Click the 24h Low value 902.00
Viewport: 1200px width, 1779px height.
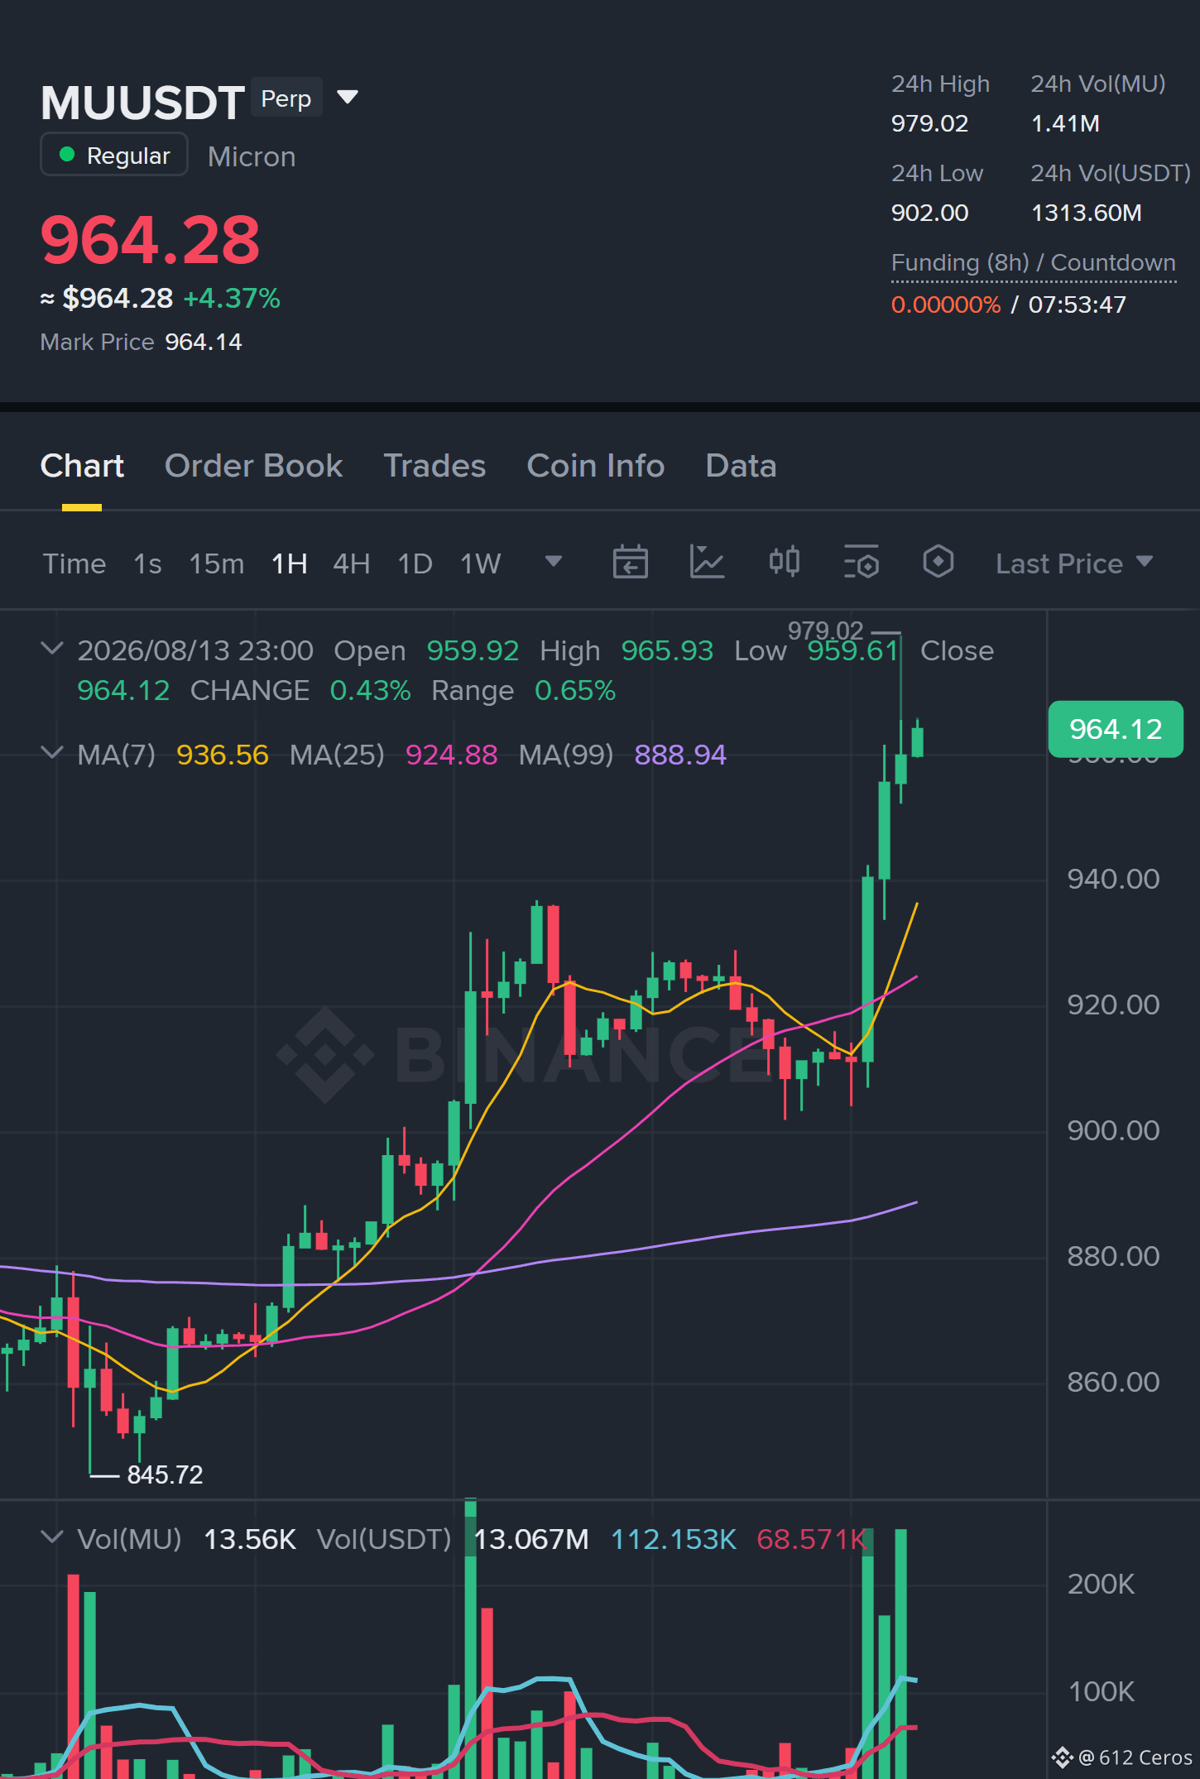[x=929, y=213]
